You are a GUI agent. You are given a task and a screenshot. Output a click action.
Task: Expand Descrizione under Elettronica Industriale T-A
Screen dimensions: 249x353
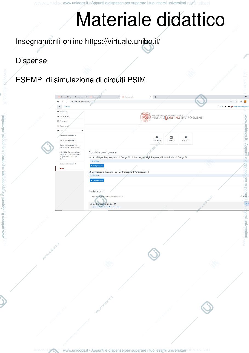(95, 175)
